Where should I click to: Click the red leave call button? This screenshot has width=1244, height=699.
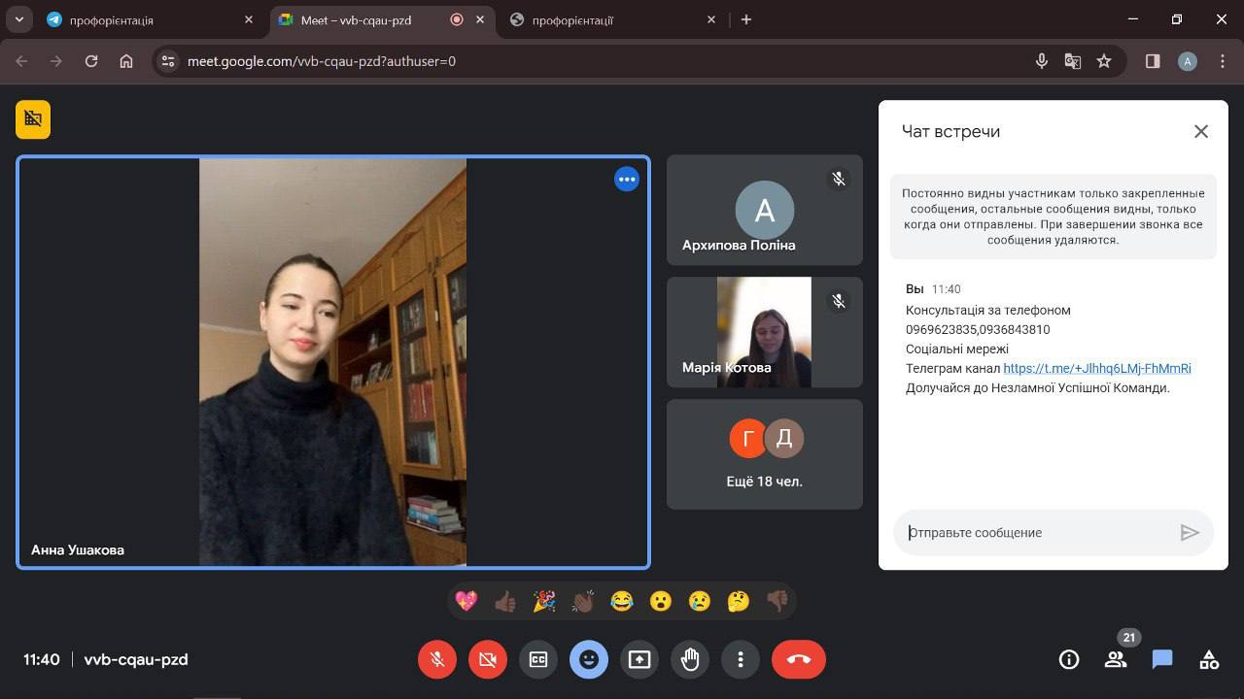click(x=799, y=659)
